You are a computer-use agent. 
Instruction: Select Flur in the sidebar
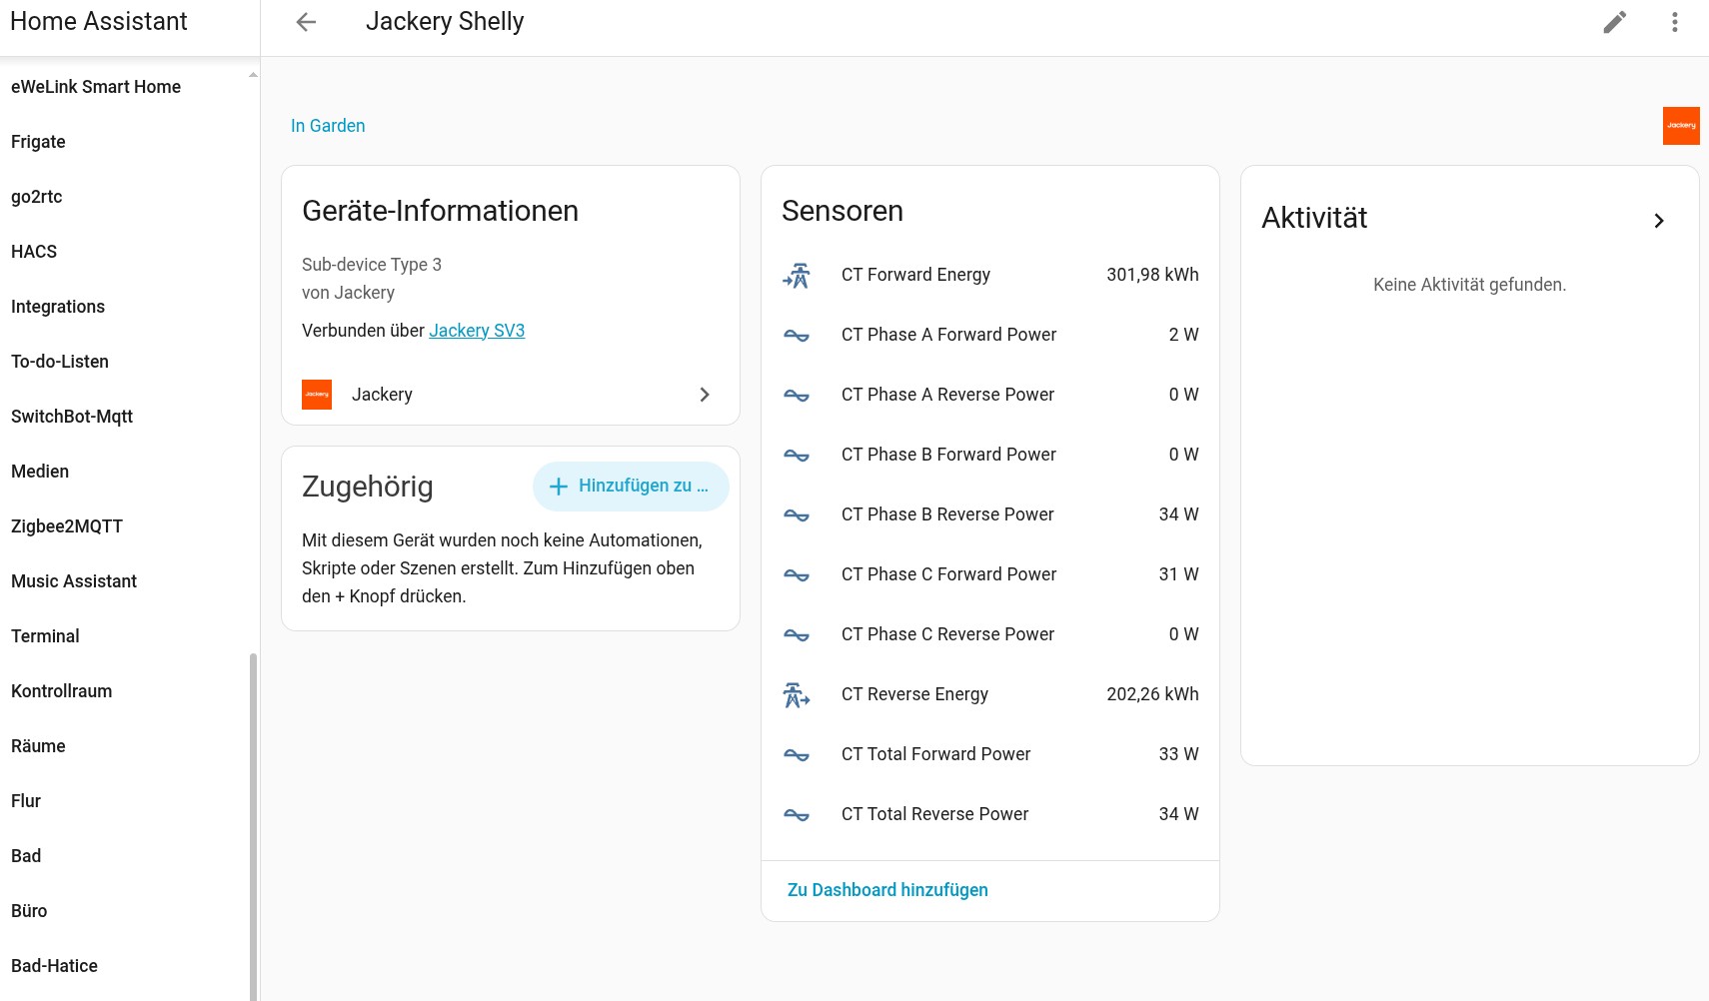26,801
